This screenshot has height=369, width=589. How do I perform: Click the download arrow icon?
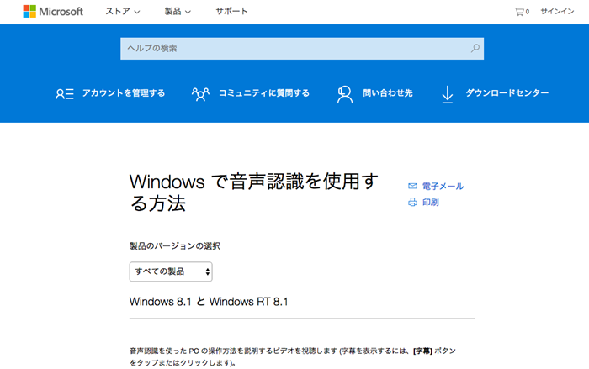click(447, 95)
